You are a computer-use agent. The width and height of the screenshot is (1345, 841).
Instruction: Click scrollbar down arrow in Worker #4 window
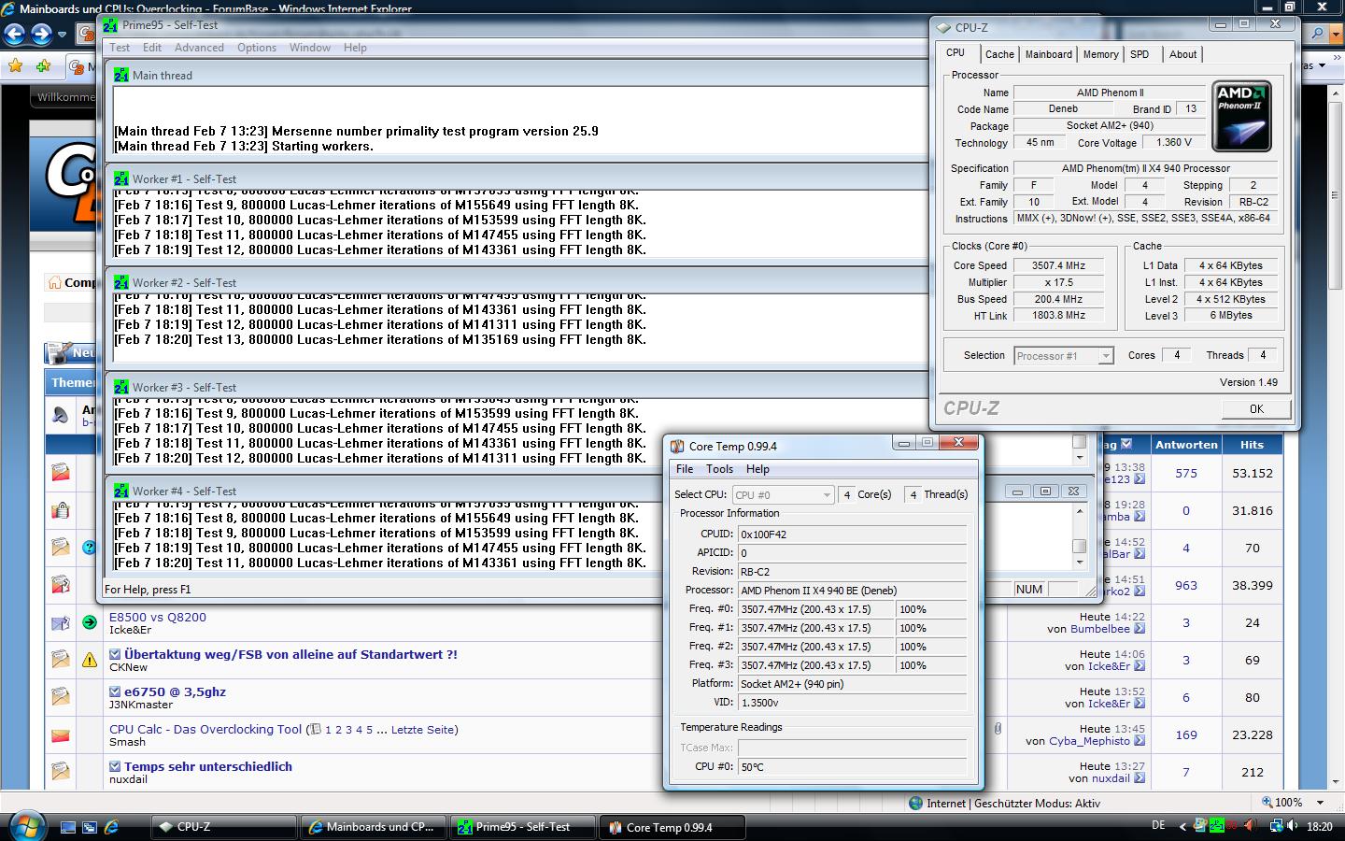(x=1080, y=563)
